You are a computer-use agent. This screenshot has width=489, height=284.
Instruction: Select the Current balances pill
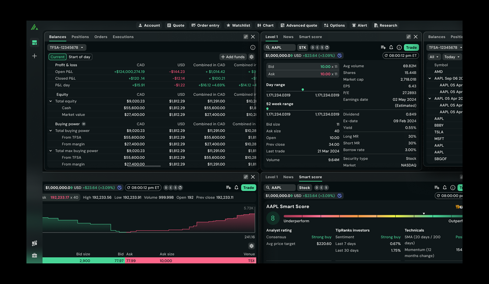(57, 57)
